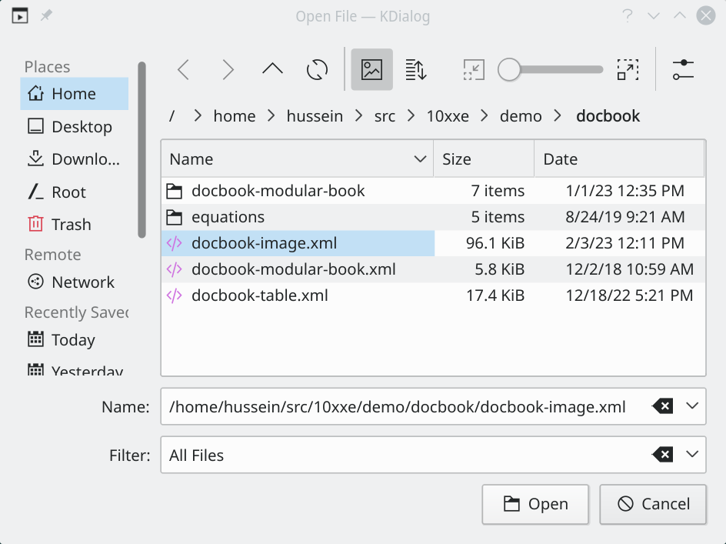Clear the Filter field
Image resolution: width=726 pixels, height=544 pixels.
(663, 455)
